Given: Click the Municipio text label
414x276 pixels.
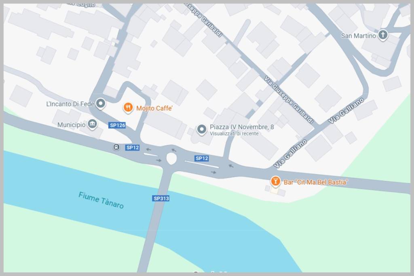Looking at the screenshot, I should click(x=72, y=125).
